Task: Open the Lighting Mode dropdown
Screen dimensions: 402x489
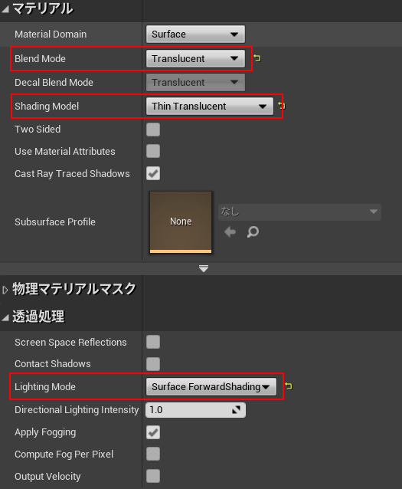Action: pos(211,387)
